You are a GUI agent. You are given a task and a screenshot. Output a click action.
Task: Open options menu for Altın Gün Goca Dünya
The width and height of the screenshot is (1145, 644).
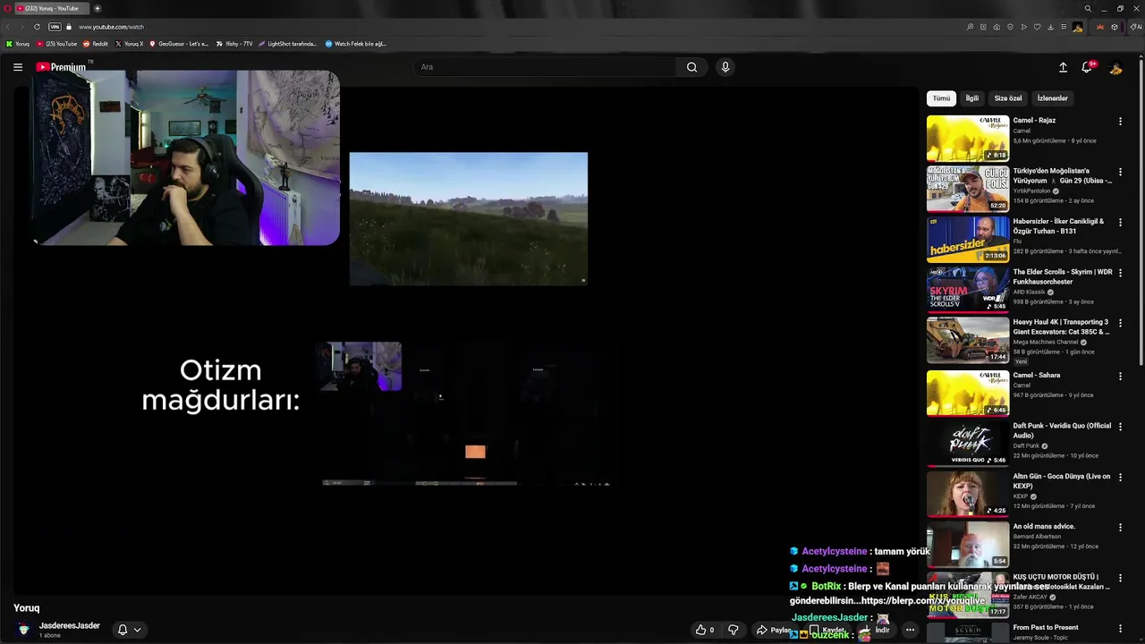(x=1120, y=478)
